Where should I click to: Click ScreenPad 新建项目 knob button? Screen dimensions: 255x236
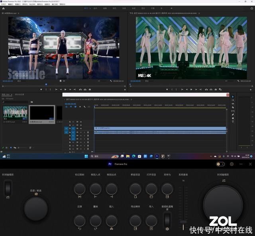coord(135,189)
